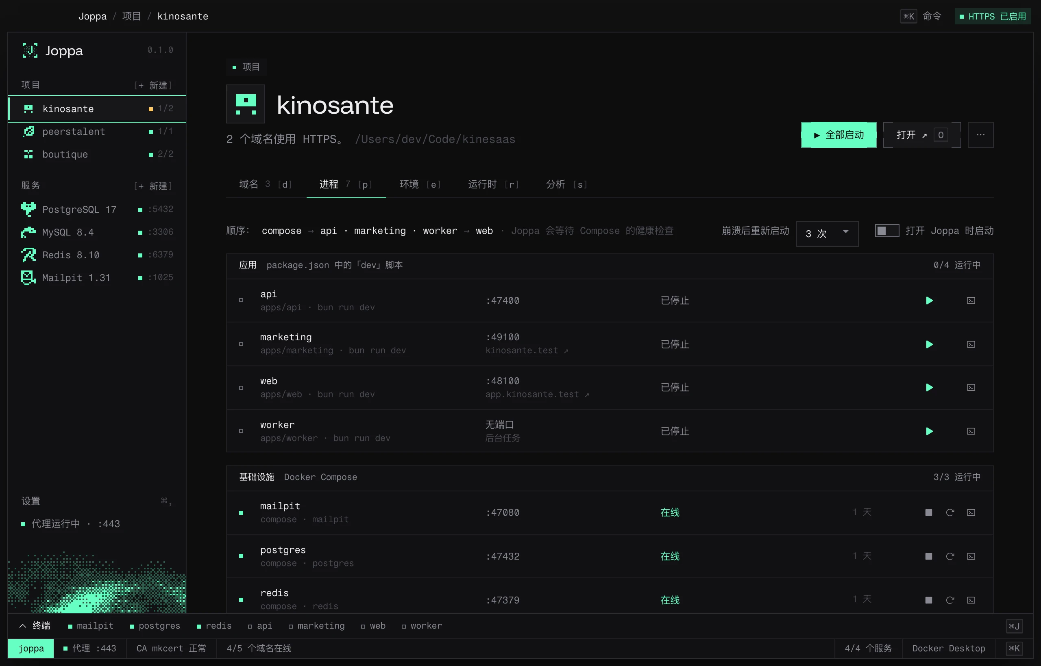Open the 崩溃后重新启动 3 次 dropdown
This screenshot has width=1041, height=666.
pos(827,234)
